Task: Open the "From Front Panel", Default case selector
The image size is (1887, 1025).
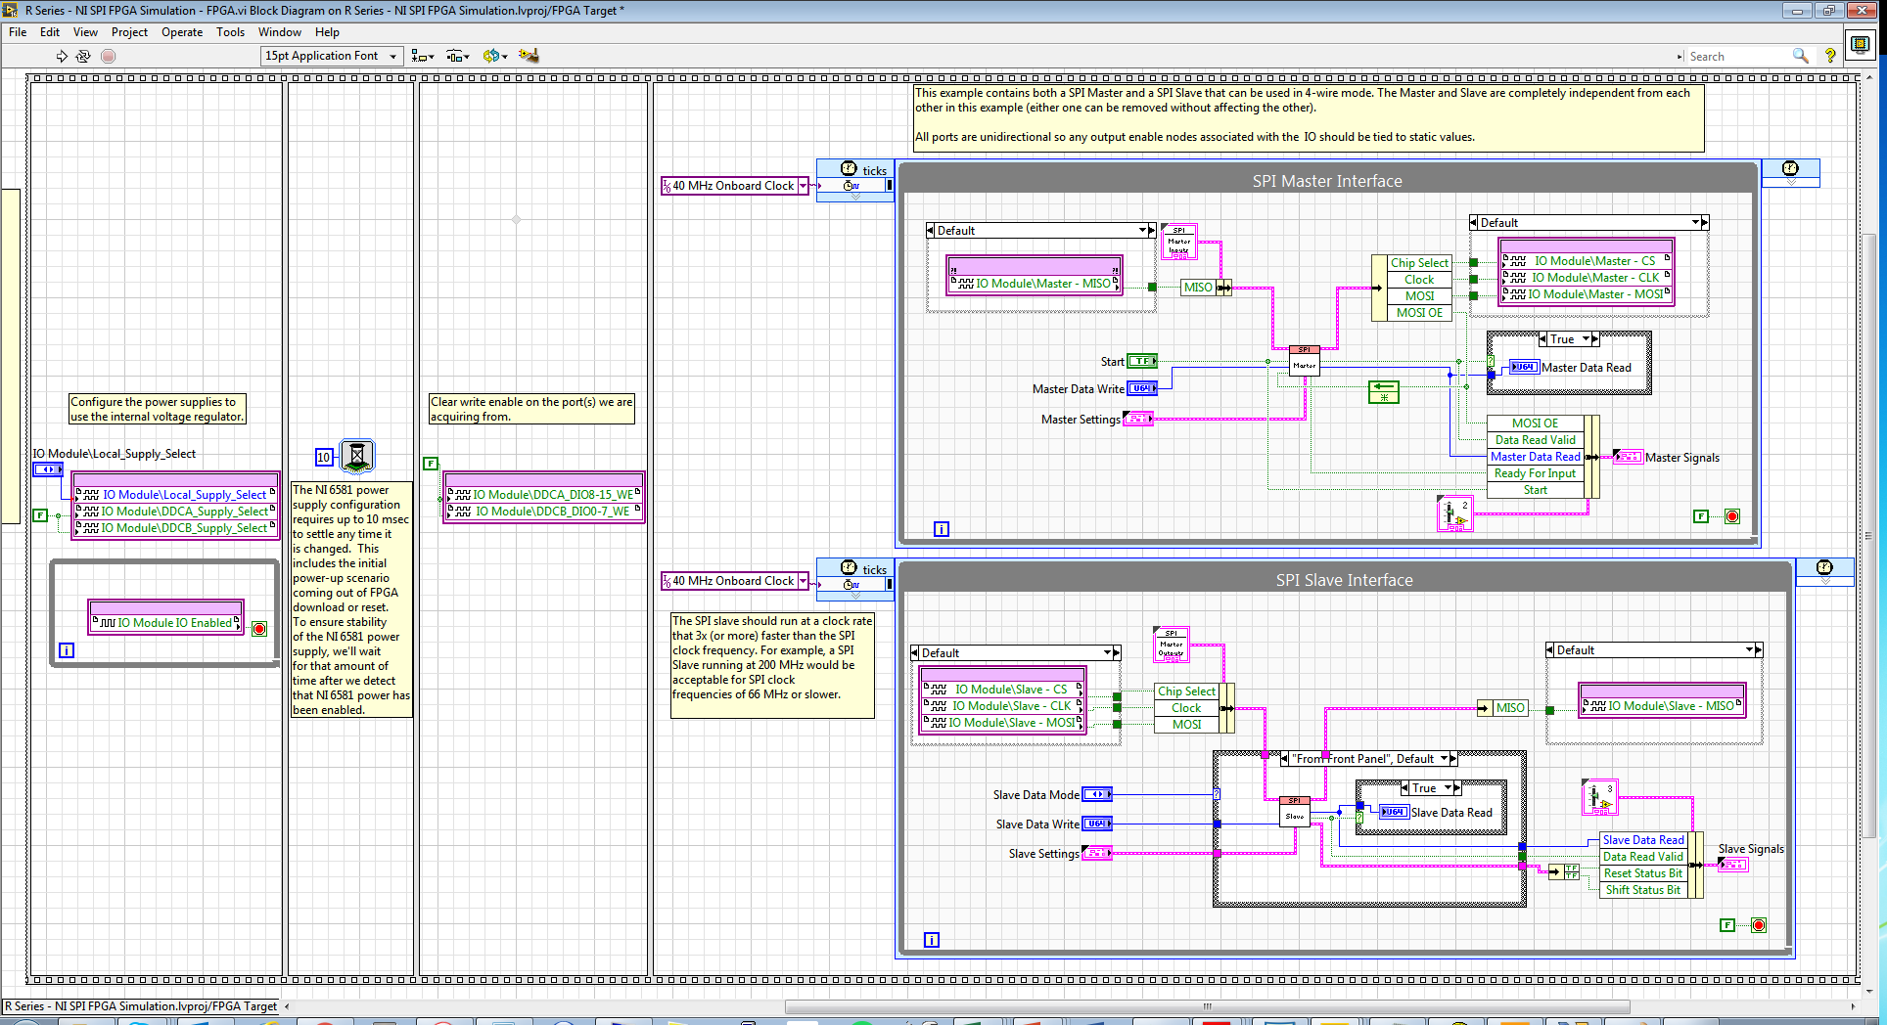Action: pos(1369,758)
